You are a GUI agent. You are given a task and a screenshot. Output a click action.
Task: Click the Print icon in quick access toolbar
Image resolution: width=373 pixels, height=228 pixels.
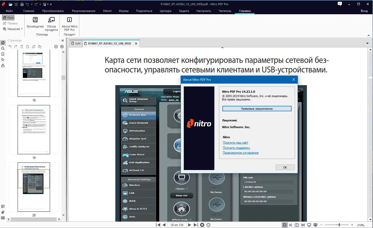[22, 4]
